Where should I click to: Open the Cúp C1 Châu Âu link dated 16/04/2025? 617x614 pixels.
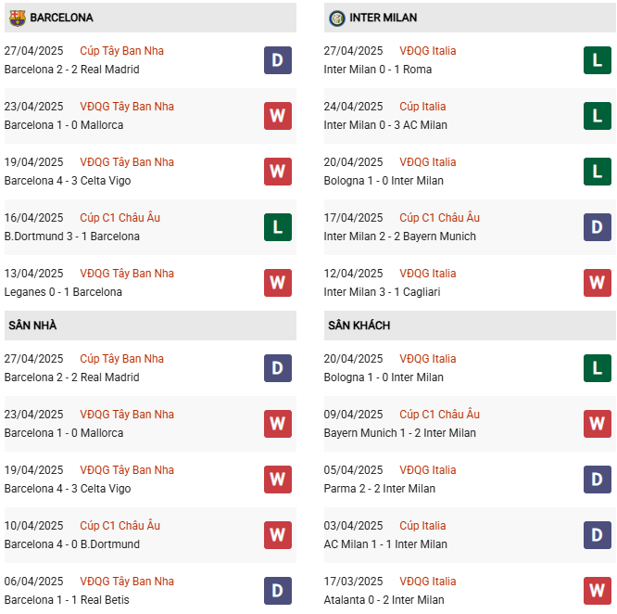(x=120, y=218)
